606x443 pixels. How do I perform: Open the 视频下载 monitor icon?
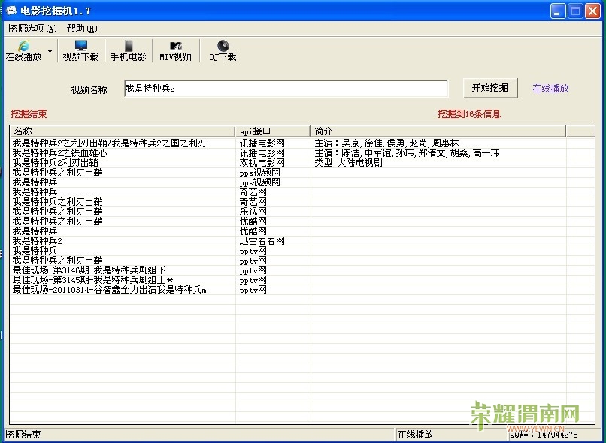[x=80, y=47]
